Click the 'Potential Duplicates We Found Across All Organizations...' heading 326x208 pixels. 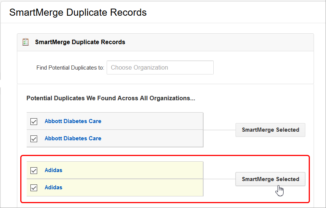(x=111, y=98)
